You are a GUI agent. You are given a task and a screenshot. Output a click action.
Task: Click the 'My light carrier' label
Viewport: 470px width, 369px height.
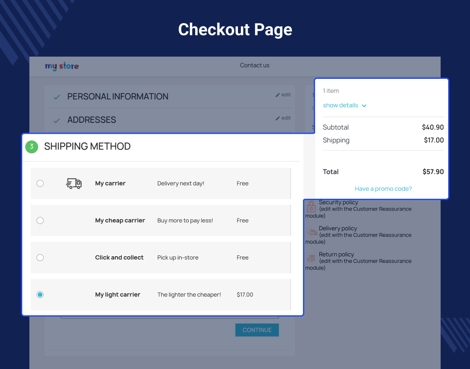click(117, 295)
